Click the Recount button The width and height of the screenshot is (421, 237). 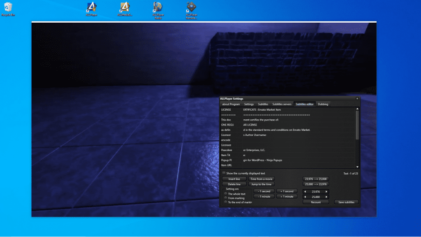pyautogui.click(x=316, y=202)
